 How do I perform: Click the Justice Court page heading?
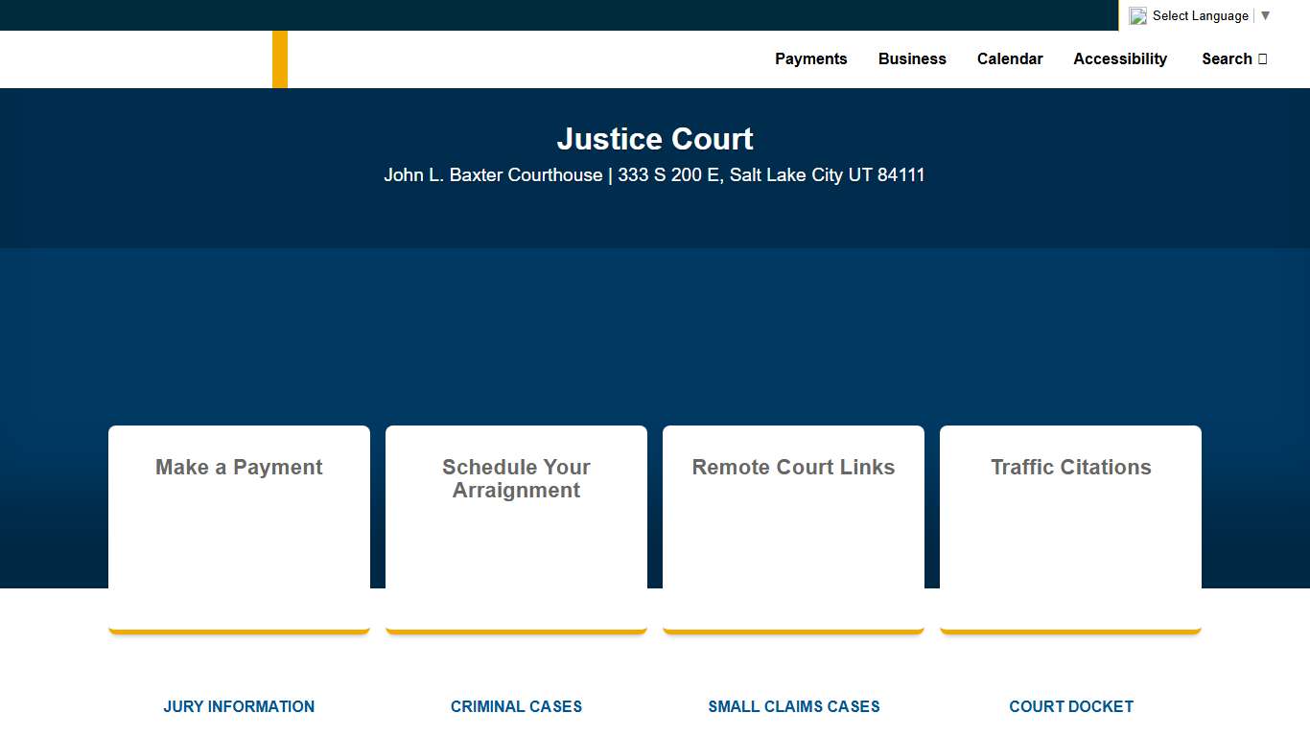[655, 139]
